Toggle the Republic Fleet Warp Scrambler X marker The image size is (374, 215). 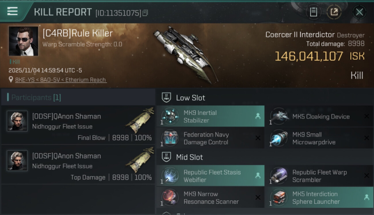(x=367, y=176)
